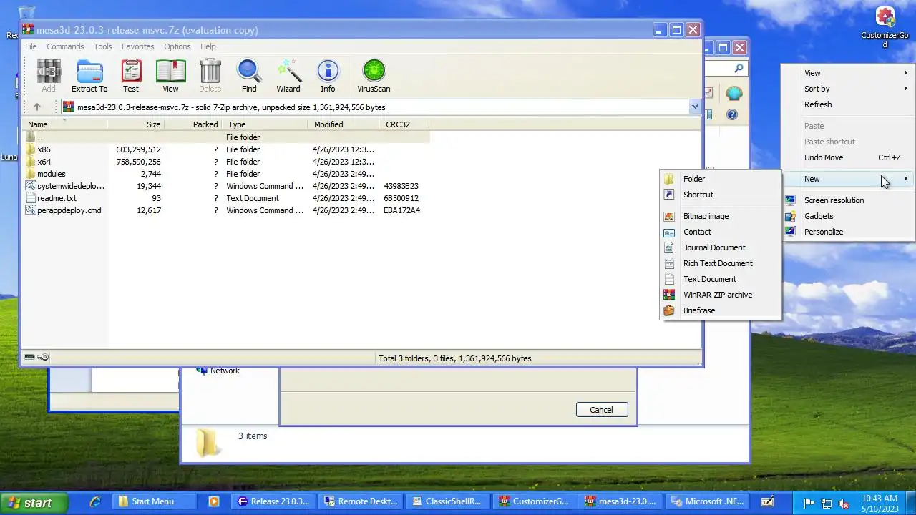The width and height of the screenshot is (916, 515).
Task: Click the search magnifier in background Explorer window
Action: 739,68
